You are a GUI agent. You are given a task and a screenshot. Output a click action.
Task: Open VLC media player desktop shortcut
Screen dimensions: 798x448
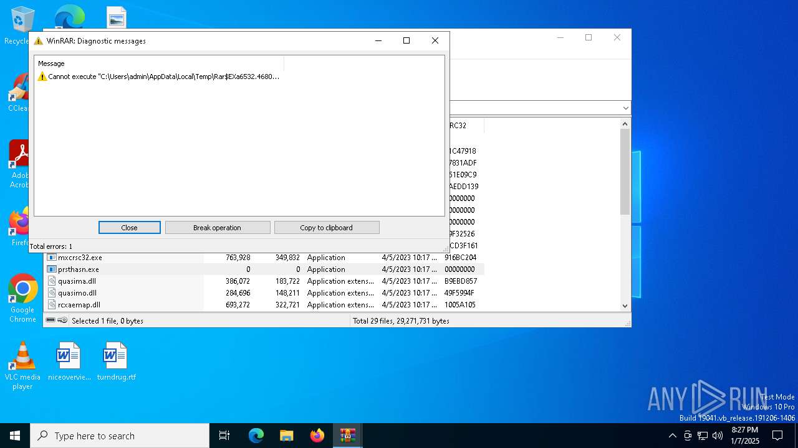[x=22, y=366]
